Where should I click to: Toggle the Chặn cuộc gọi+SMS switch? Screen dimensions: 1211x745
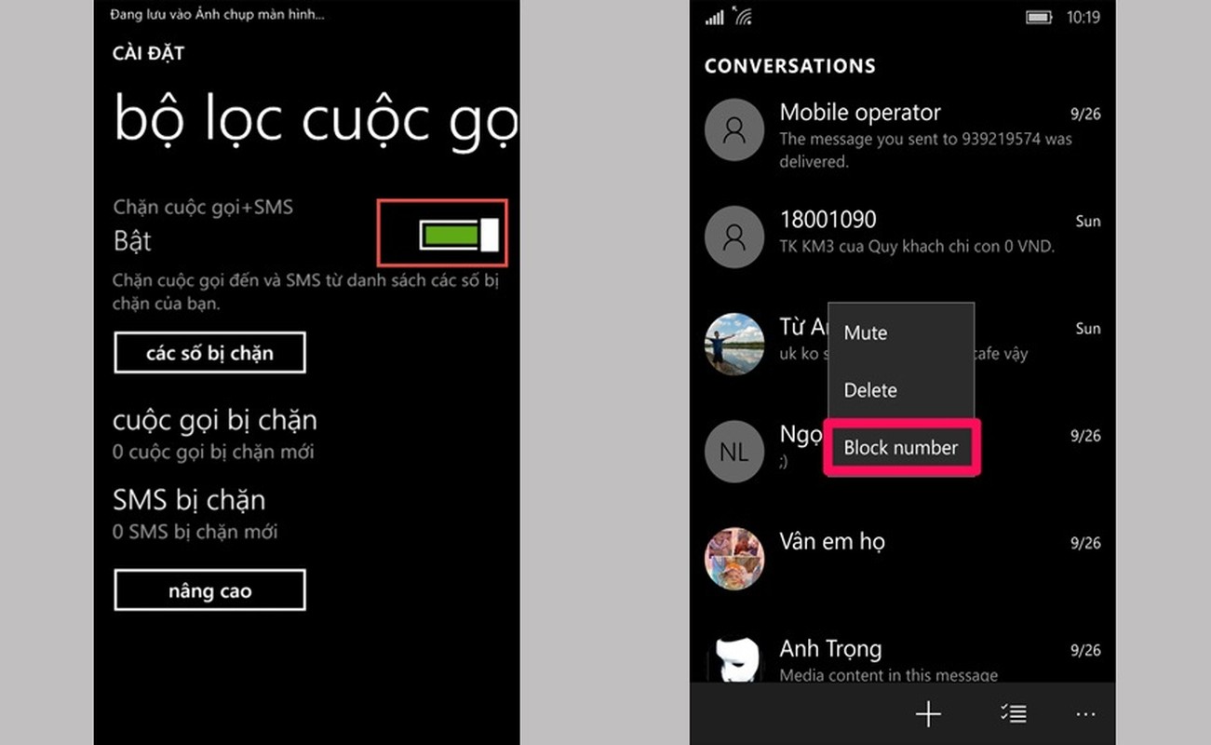point(459,234)
